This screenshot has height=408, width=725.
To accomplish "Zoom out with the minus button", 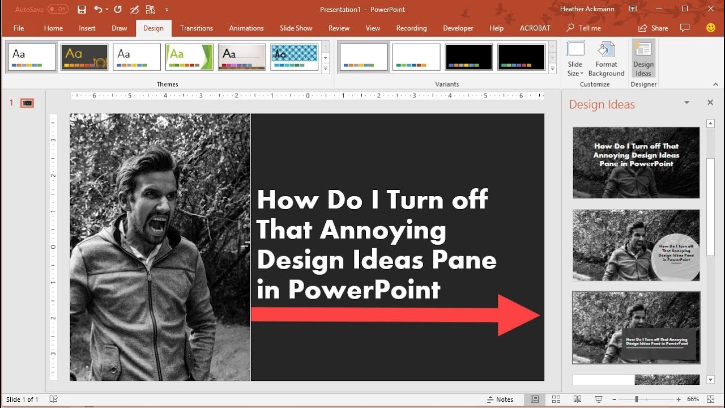I will pyautogui.click(x=615, y=399).
